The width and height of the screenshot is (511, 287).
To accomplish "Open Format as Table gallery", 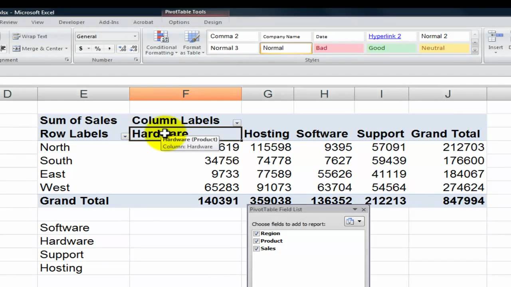I will (x=192, y=43).
